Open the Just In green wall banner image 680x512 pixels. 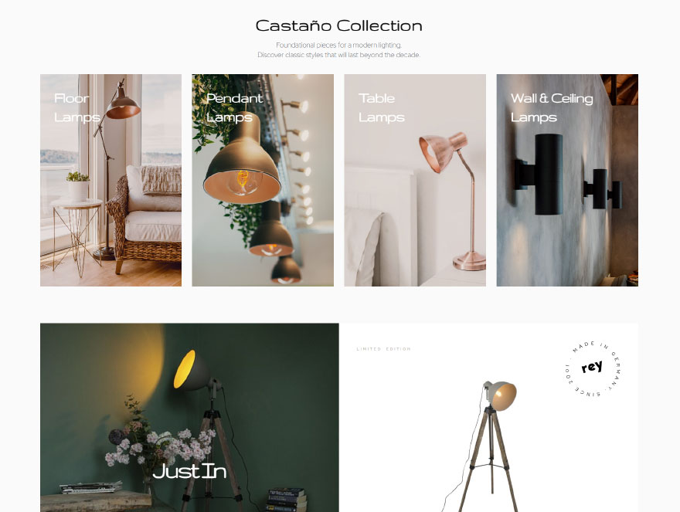[x=189, y=418]
